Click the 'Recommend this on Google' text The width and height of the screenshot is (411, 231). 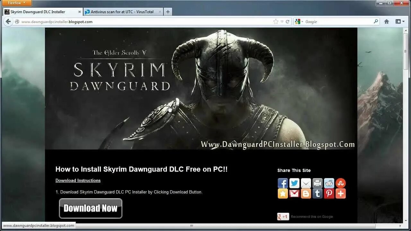coord(312,217)
